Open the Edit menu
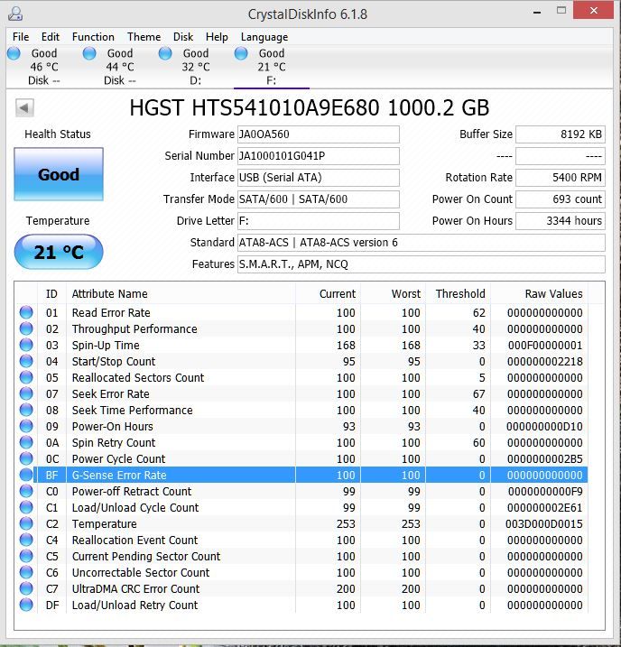The height and width of the screenshot is (647, 621). point(51,37)
